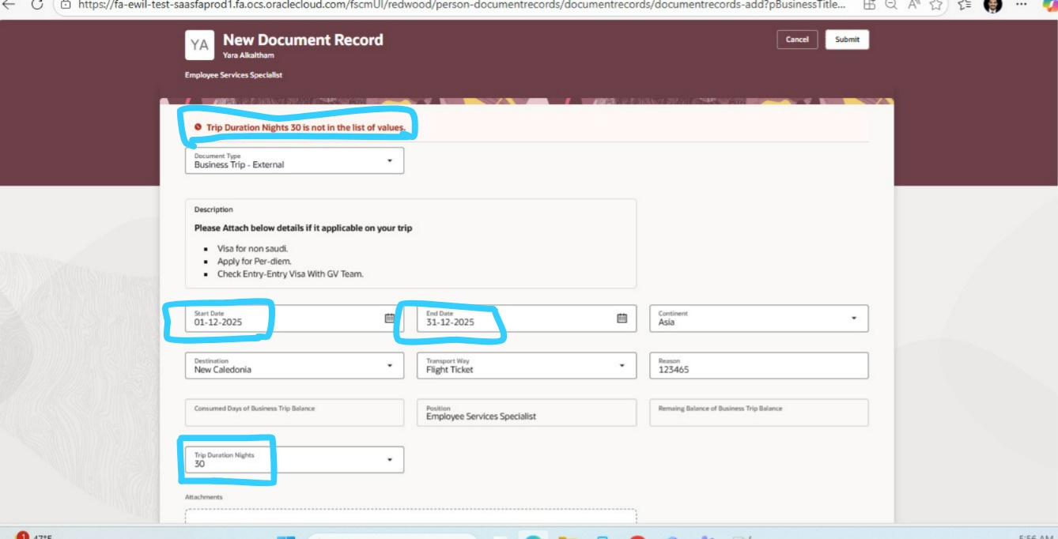The width and height of the screenshot is (1058, 539).
Task: Go back using the browser back arrow
Action: (x=9, y=5)
